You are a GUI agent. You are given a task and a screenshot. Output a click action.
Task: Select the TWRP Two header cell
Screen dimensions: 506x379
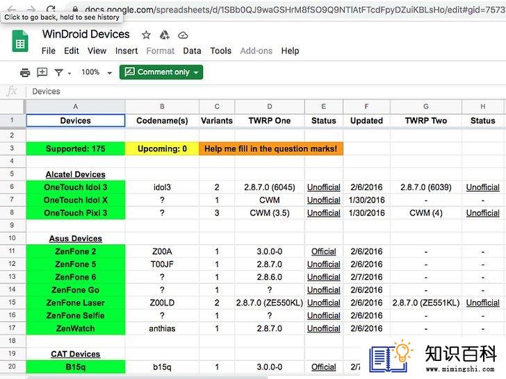[x=426, y=121]
